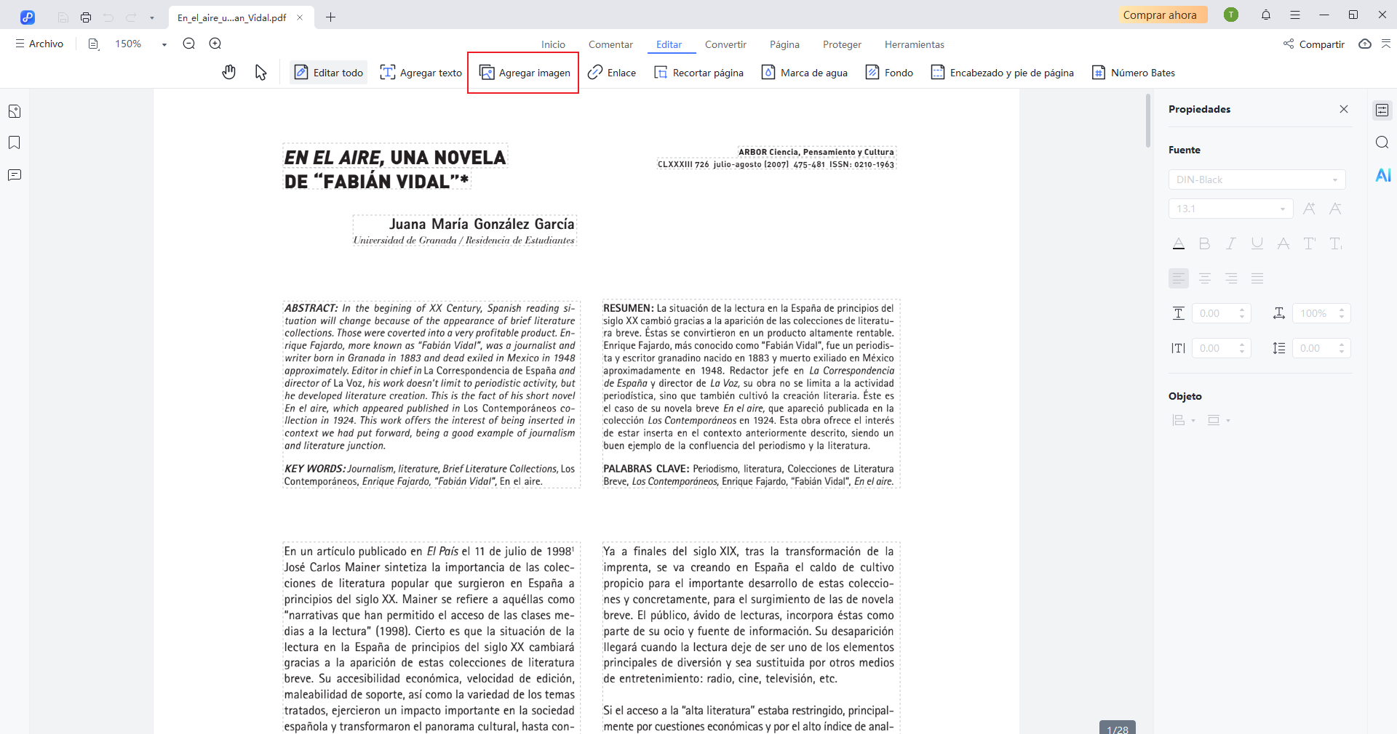Click Agregar imagen tool
Image resolution: width=1397 pixels, height=734 pixels.
click(524, 73)
